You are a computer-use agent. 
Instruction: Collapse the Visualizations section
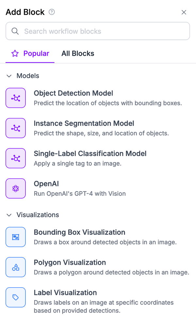pos(9,215)
